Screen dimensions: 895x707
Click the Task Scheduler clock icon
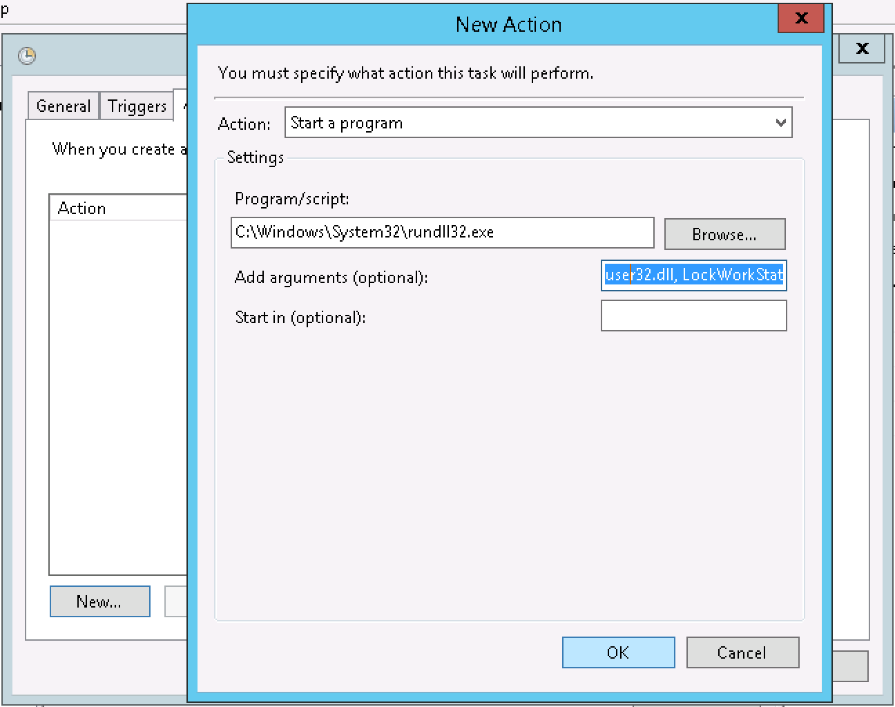coord(27,56)
